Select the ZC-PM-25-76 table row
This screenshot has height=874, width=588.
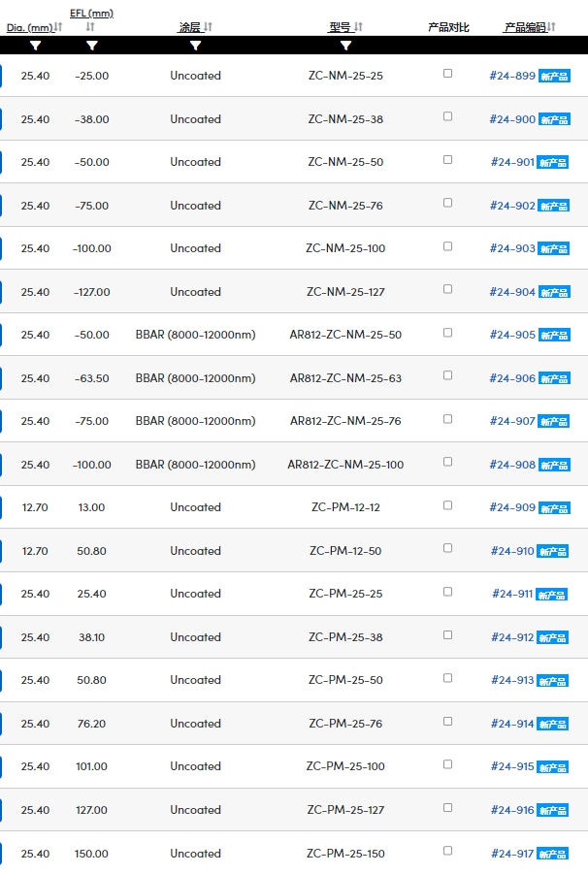[294, 724]
